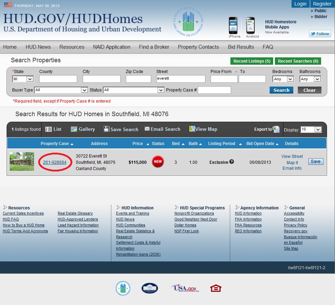Open Real Estate Glossary footer link

(x=75, y=214)
